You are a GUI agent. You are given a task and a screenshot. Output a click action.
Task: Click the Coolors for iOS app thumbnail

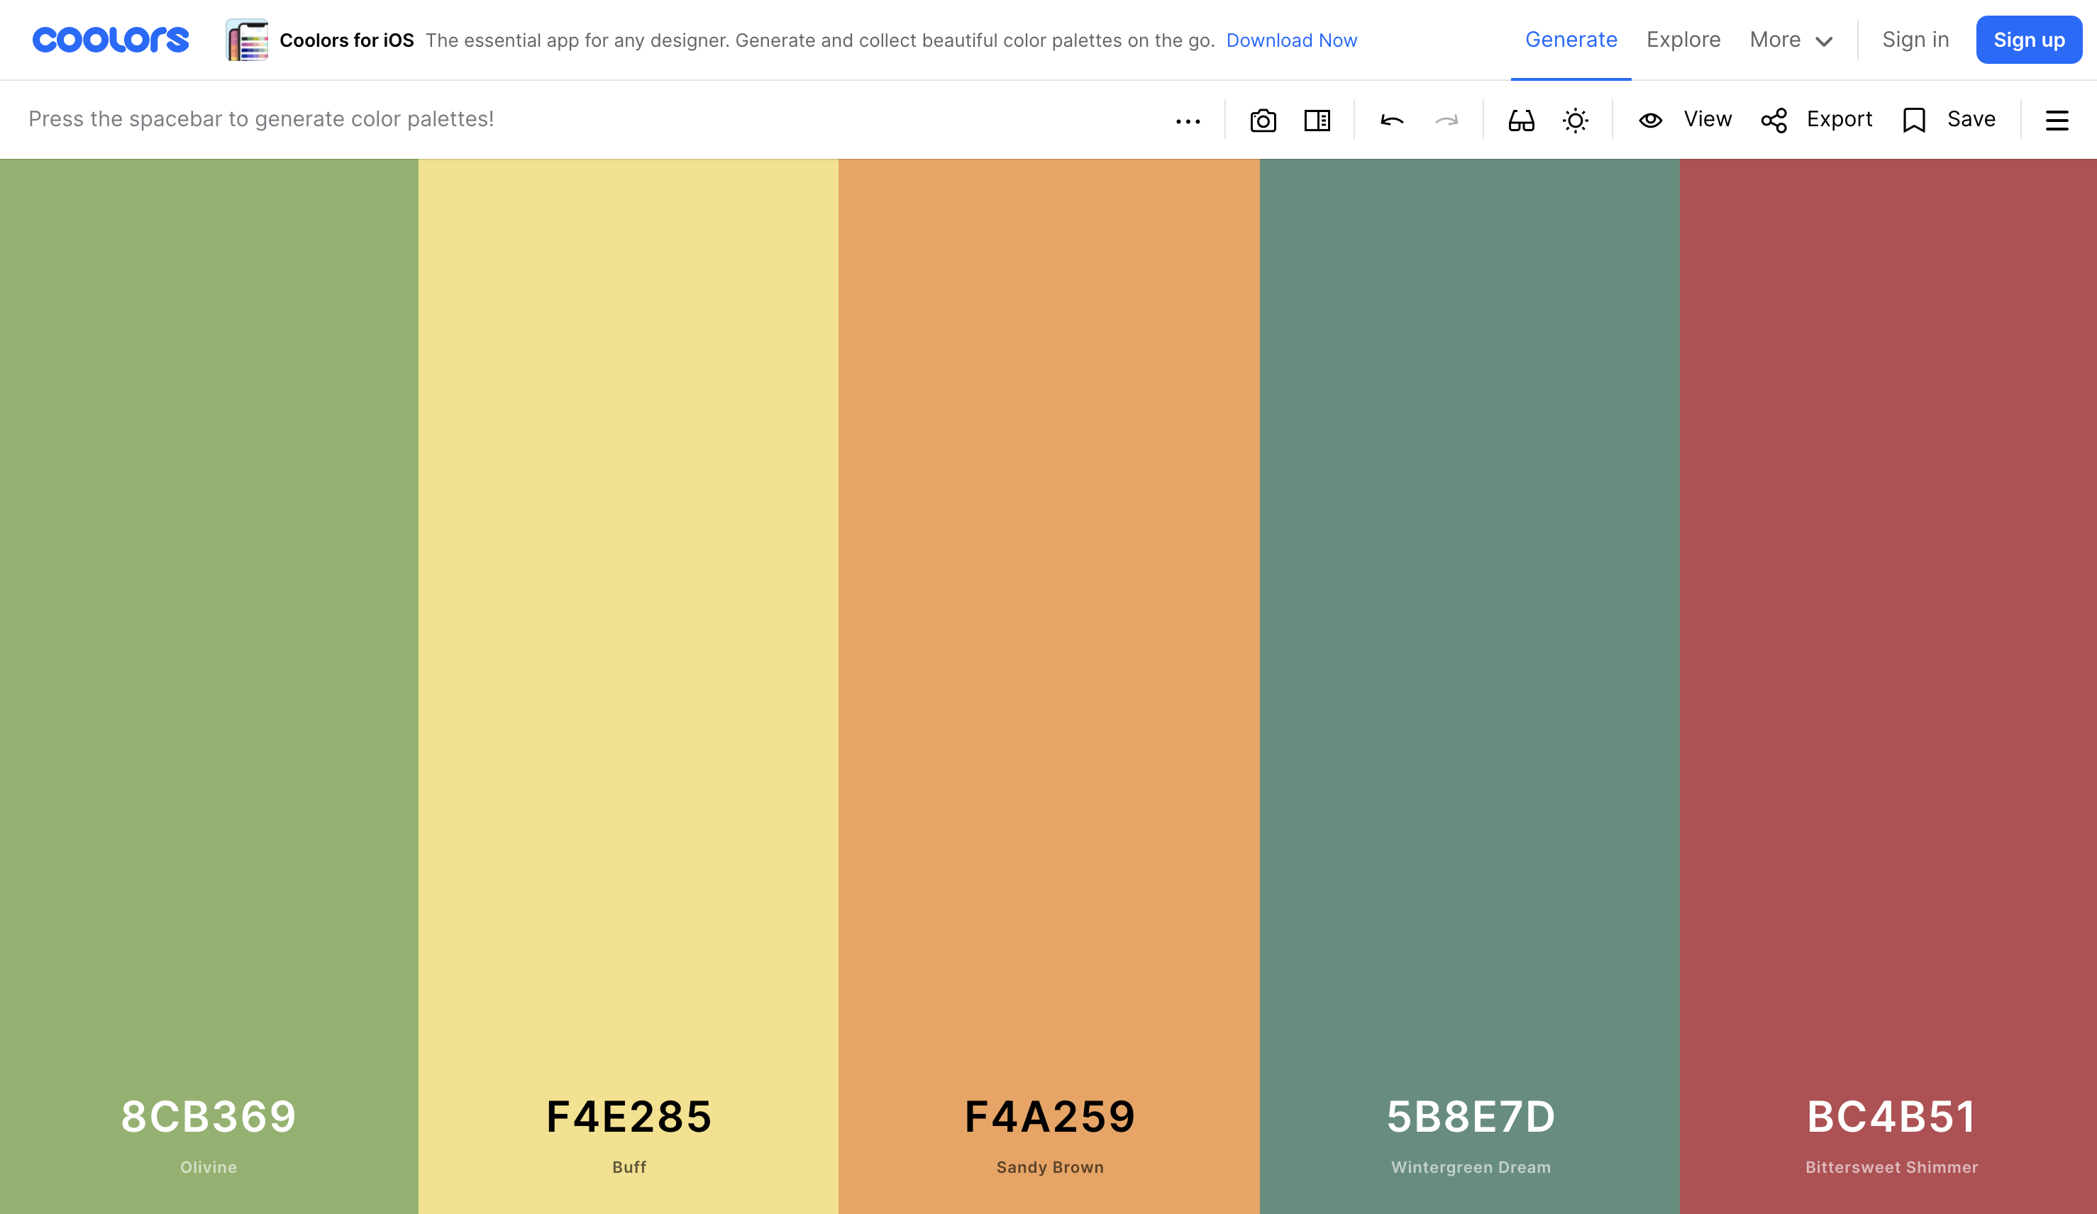247,40
